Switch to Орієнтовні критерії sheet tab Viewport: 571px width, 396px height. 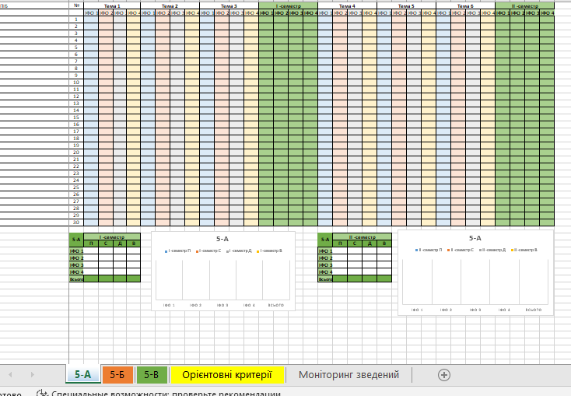pyautogui.click(x=227, y=374)
